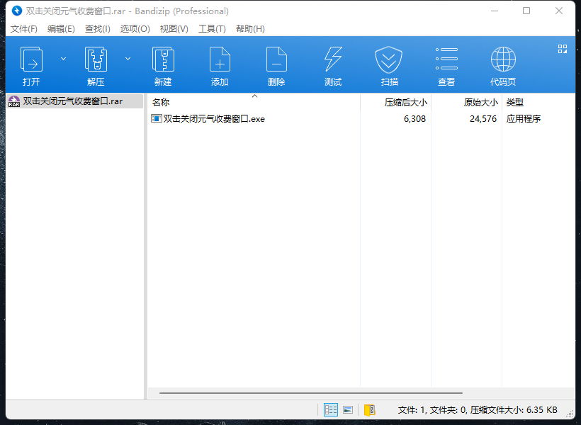
Task: Open the toolbar layout grid icon at top right
Action: tap(563, 49)
